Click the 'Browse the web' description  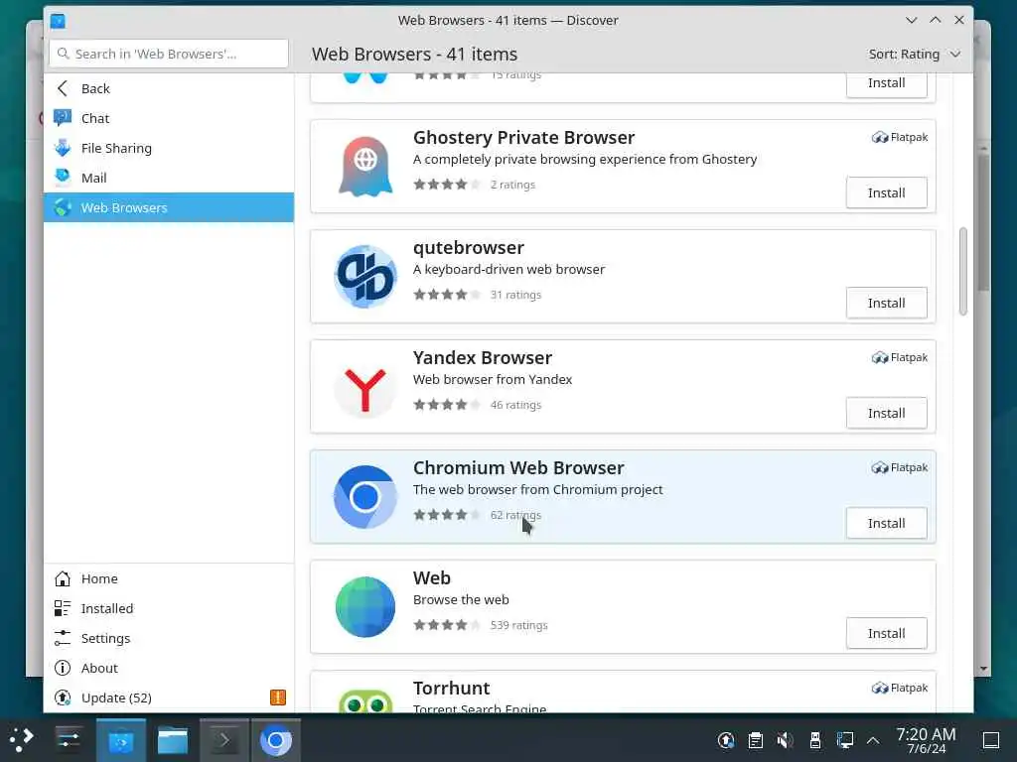click(461, 600)
